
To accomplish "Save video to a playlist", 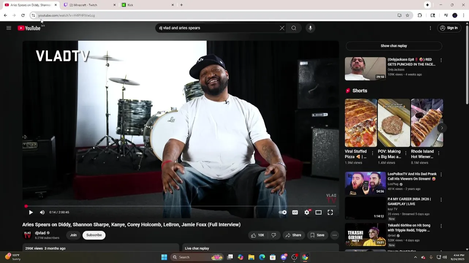I will click(x=317, y=235).
